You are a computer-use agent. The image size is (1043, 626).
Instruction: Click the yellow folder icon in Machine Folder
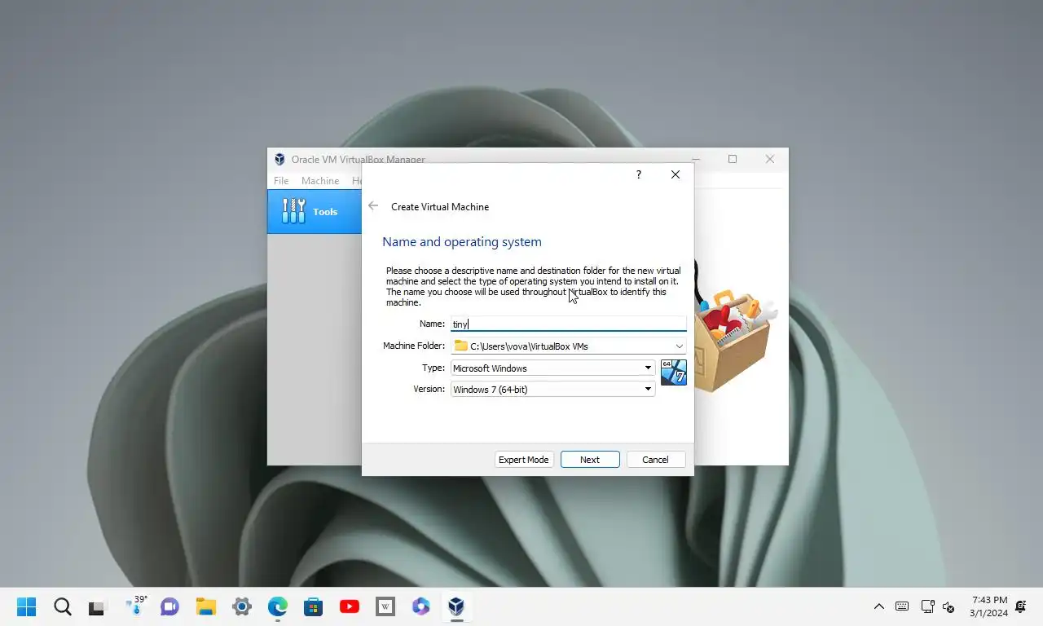pos(461,346)
